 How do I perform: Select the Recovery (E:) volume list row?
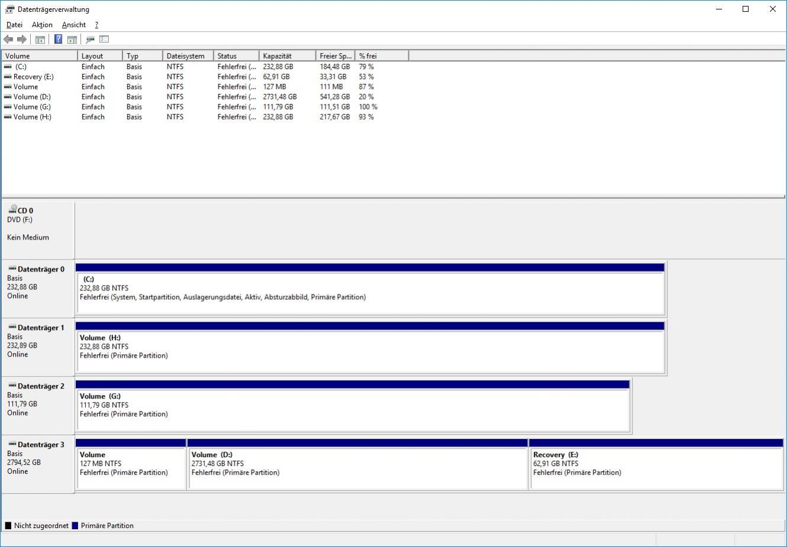click(205, 77)
